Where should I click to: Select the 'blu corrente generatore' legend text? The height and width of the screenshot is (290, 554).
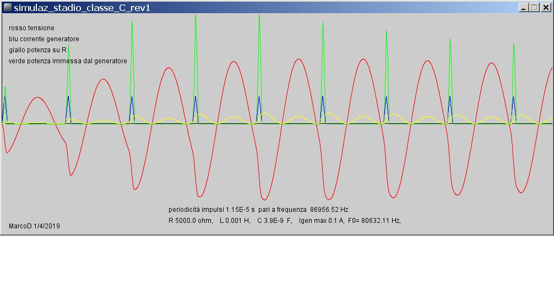[x=44, y=39]
